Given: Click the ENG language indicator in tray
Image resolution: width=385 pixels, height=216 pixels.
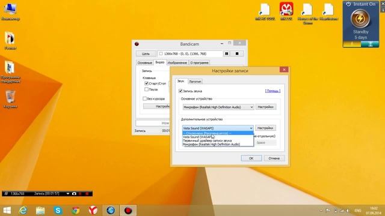Looking at the screenshot, I should (357, 211).
